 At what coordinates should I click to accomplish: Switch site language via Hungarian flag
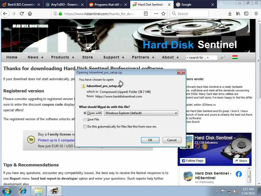pyautogui.click(x=235, y=57)
